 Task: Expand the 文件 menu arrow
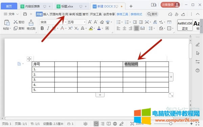tap(18, 14)
